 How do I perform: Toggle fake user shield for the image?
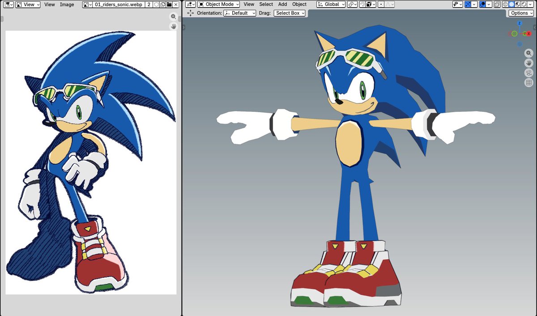[156, 4]
